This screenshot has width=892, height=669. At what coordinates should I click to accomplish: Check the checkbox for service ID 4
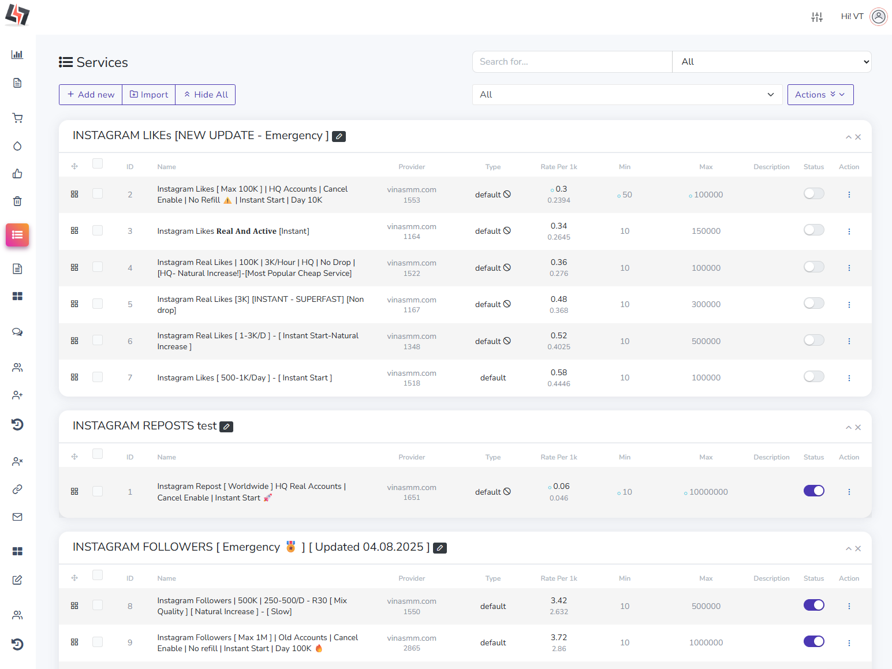click(x=98, y=267)
